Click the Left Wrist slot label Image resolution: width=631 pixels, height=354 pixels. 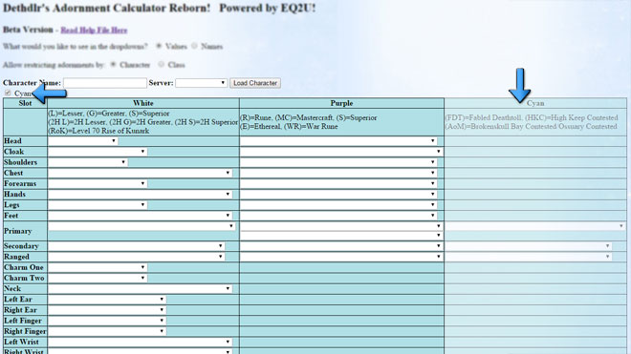[x=21, y=342]
